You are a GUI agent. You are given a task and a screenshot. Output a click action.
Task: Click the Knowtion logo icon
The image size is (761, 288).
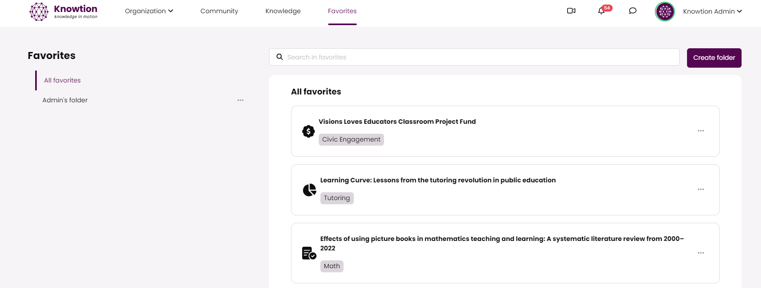(x=39, y=12)
